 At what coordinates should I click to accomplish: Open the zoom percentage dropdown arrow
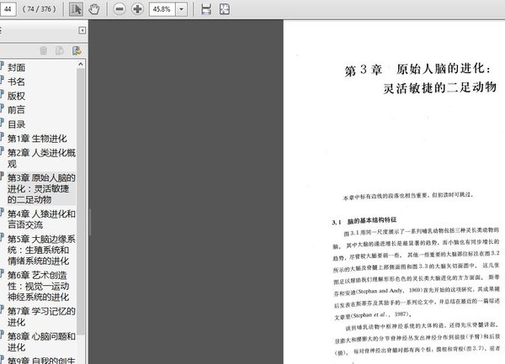pos(181,9)
